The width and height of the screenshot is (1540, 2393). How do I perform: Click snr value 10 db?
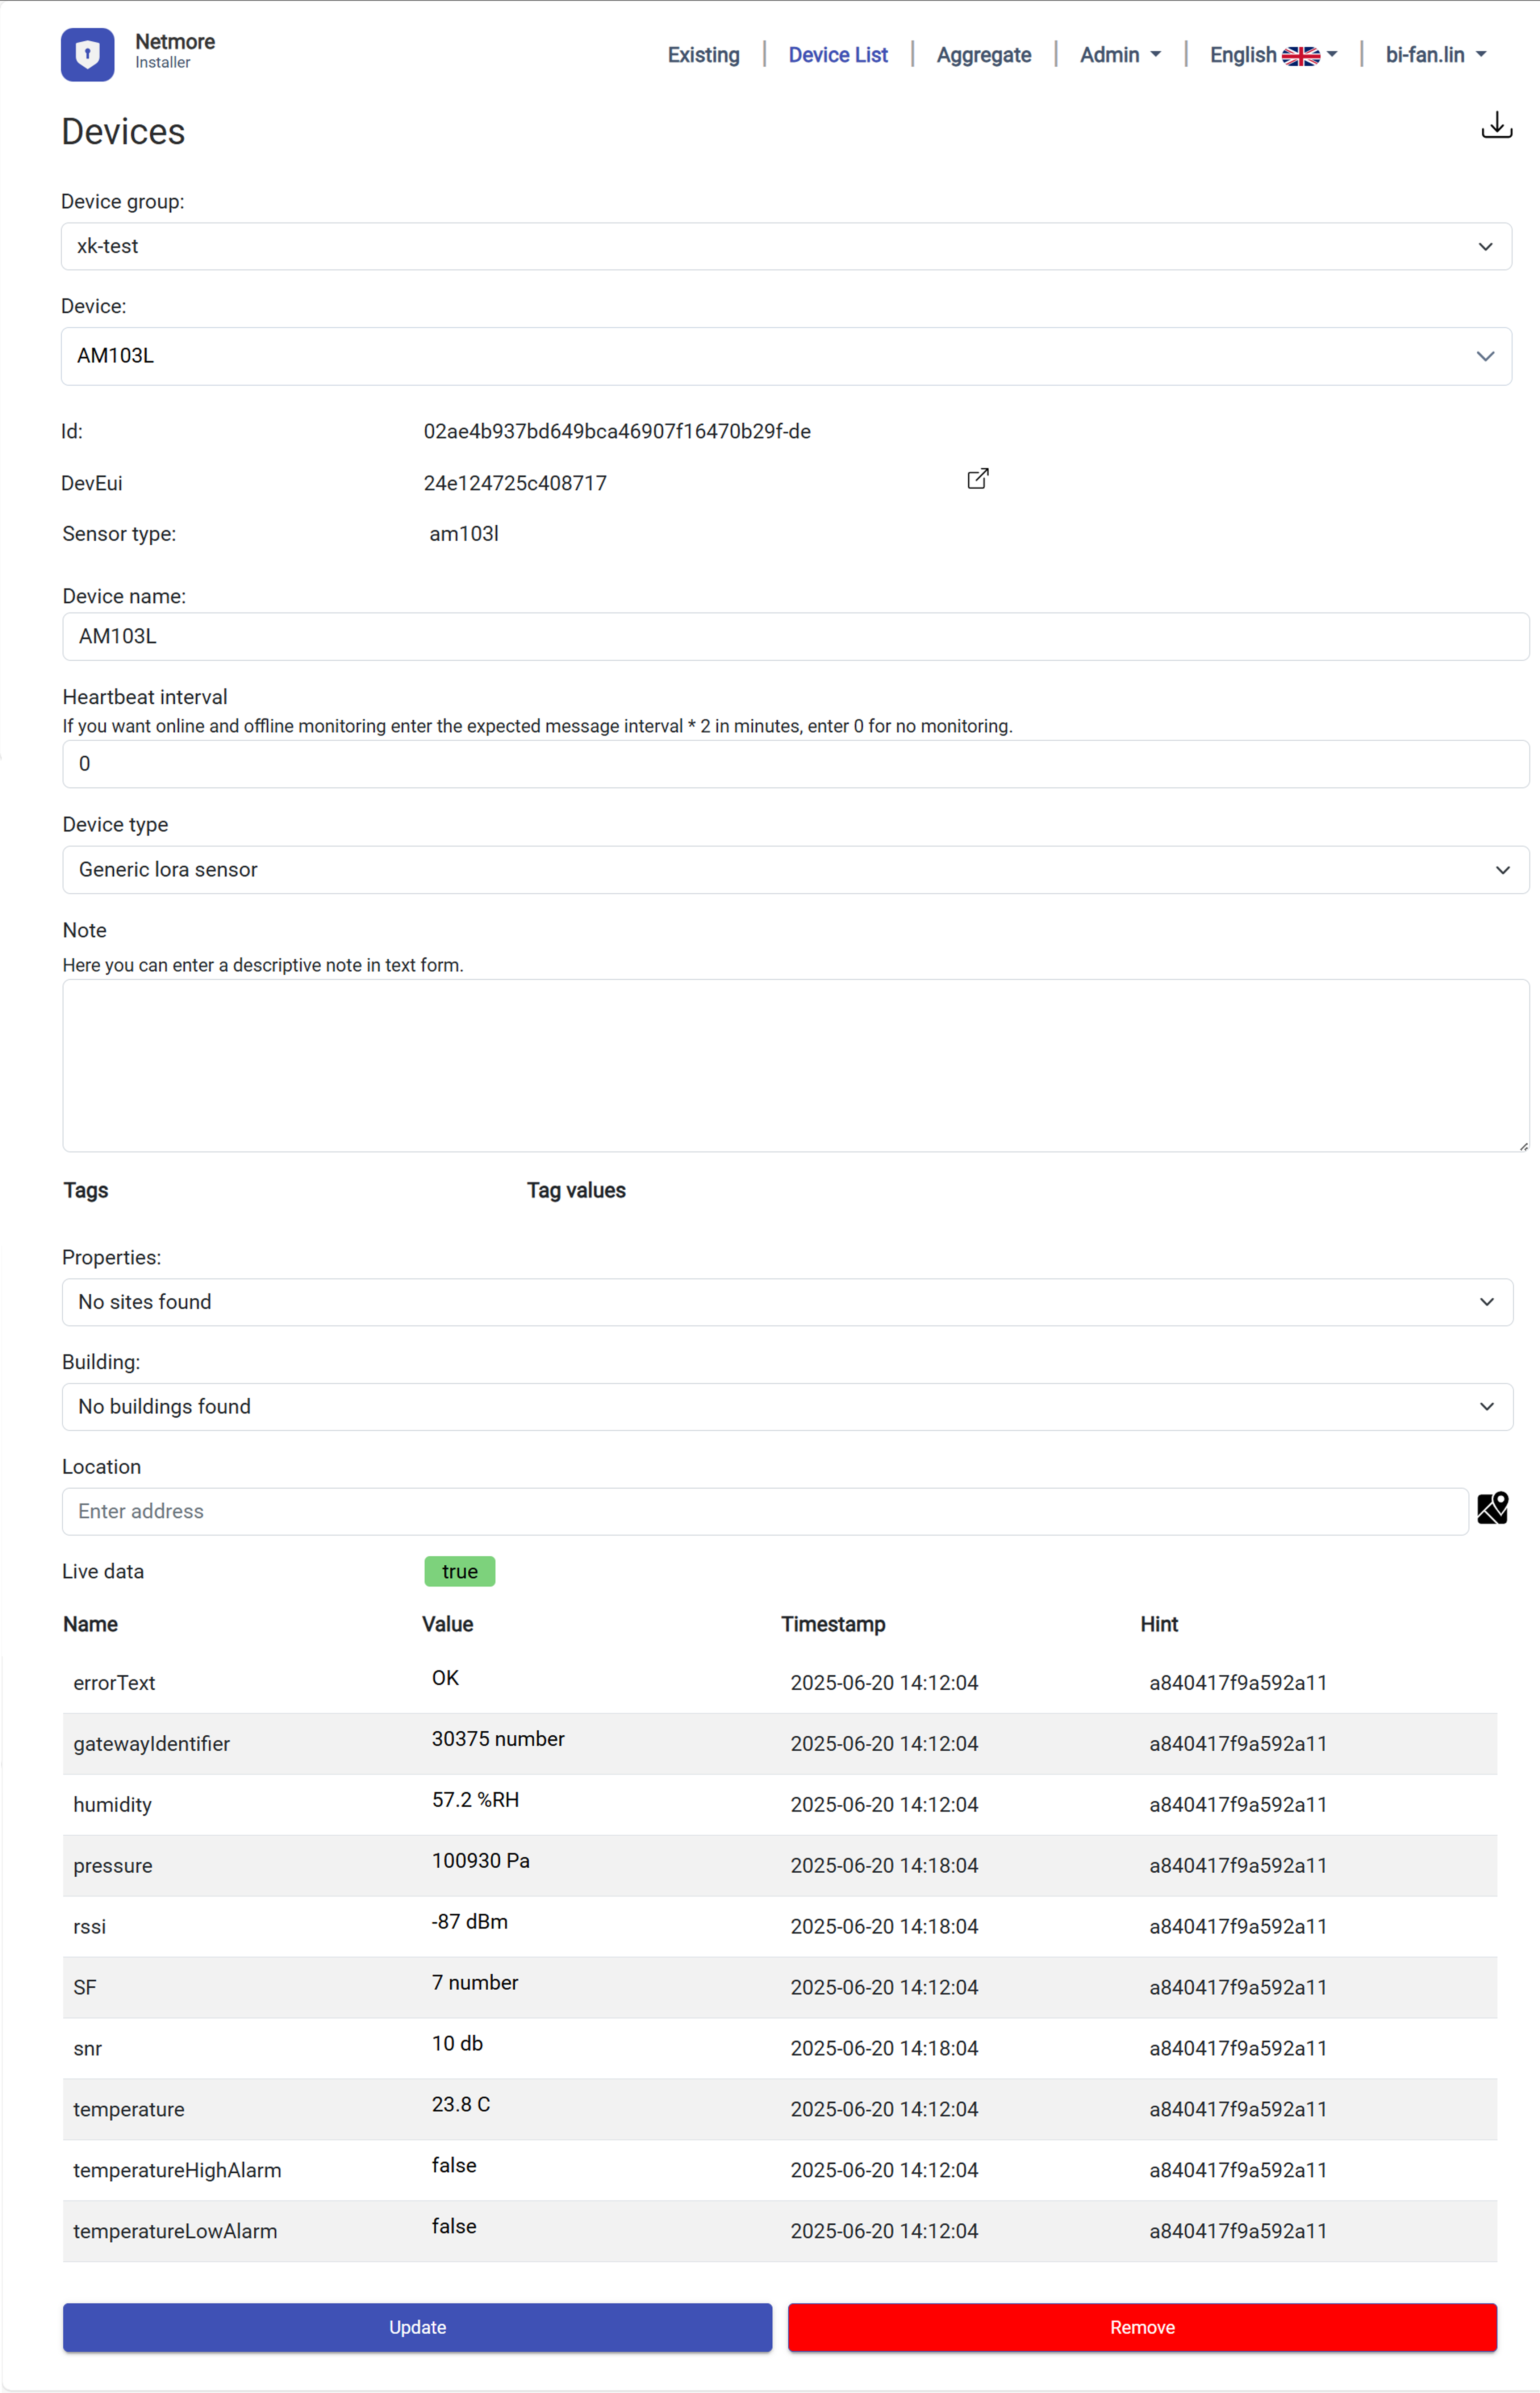[x=457, y=2044]
